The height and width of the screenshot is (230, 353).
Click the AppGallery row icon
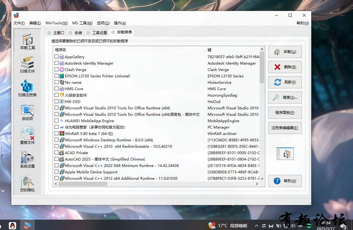[x=62, y=57]
